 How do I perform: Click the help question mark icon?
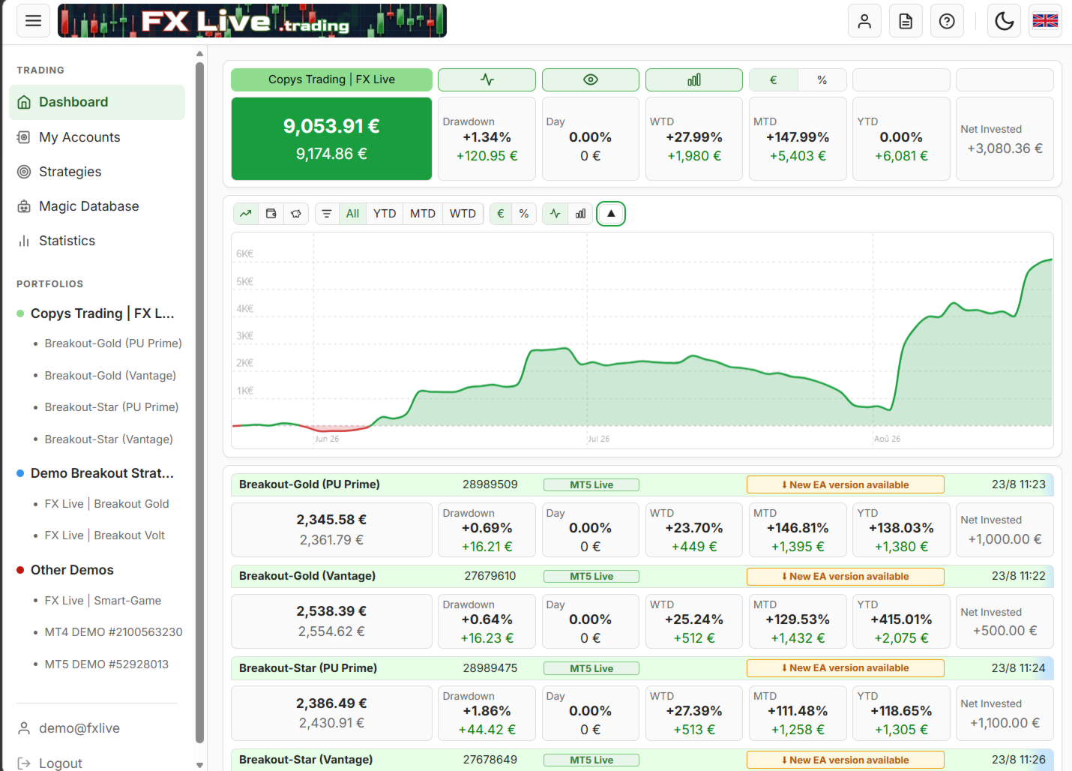click(947, 21)
